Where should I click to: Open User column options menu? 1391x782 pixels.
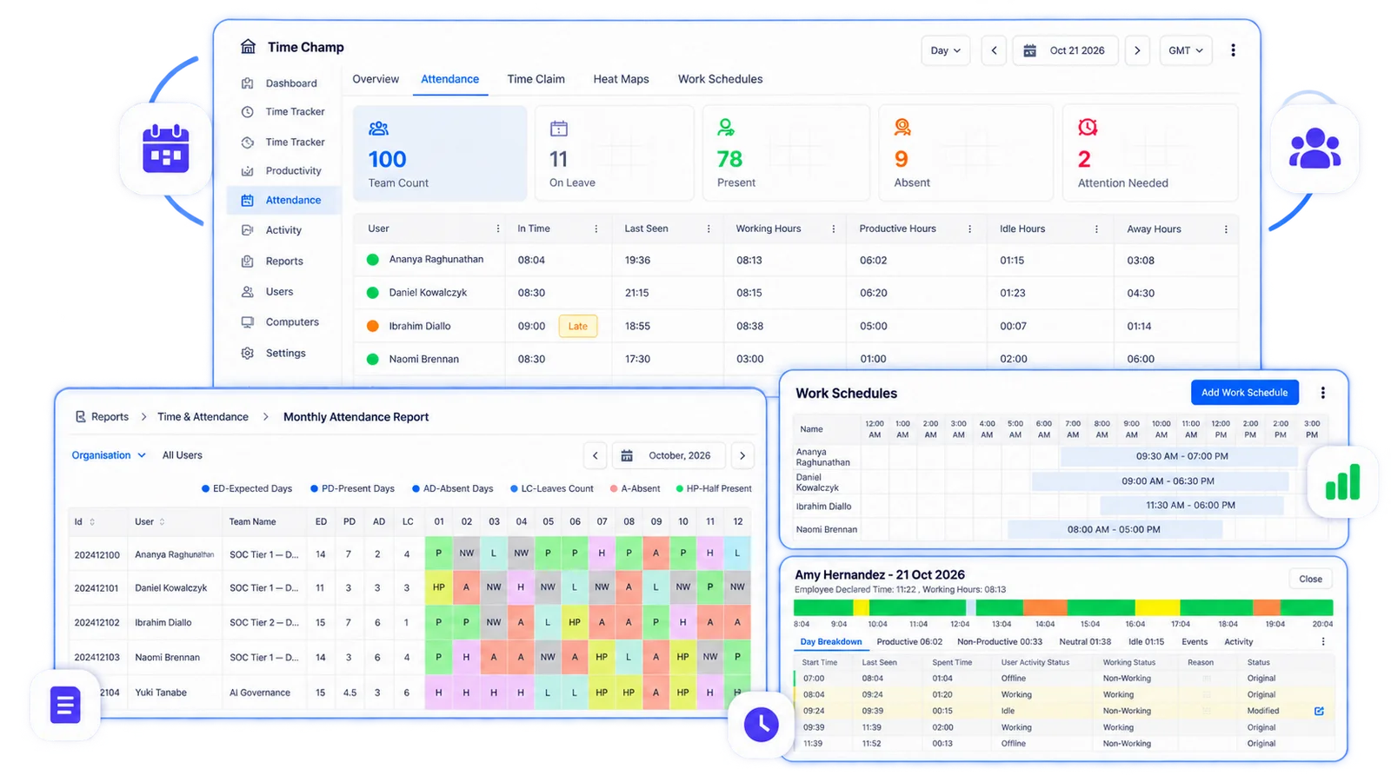(498, 229)
